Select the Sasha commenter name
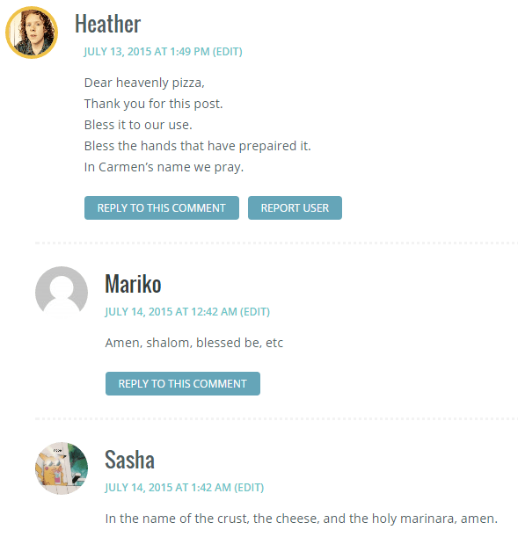The image size is (518, 537). (x=129, y=460)
